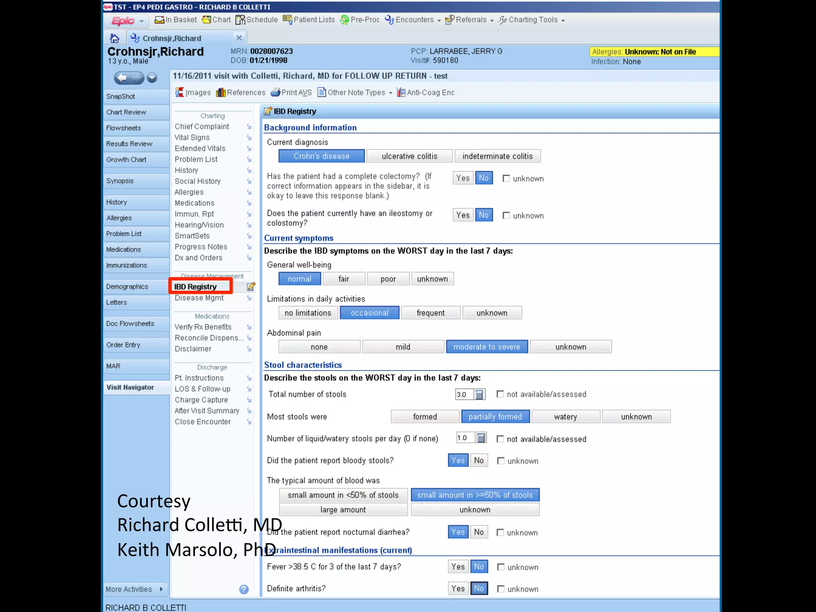Click the References books icon

pyautogui.click(x=221, y=92)
